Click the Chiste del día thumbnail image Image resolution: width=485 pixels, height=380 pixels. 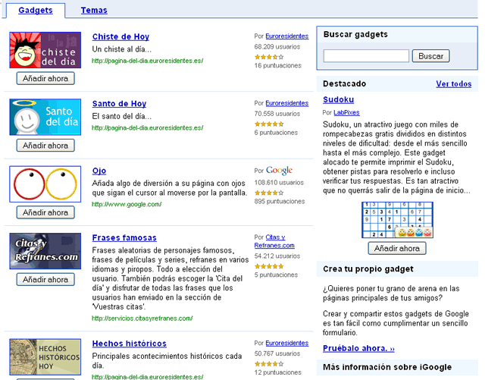45,50
